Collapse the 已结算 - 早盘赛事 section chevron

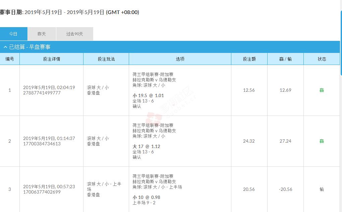[5, 47]
